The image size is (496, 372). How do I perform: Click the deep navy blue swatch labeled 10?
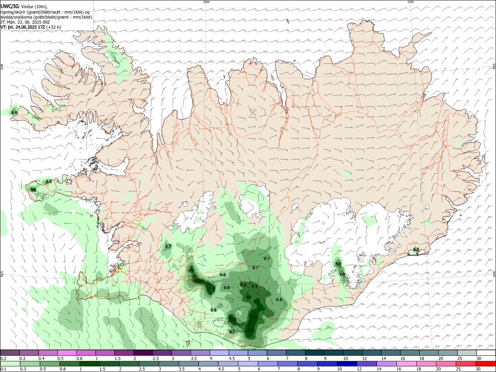(346, 364)
